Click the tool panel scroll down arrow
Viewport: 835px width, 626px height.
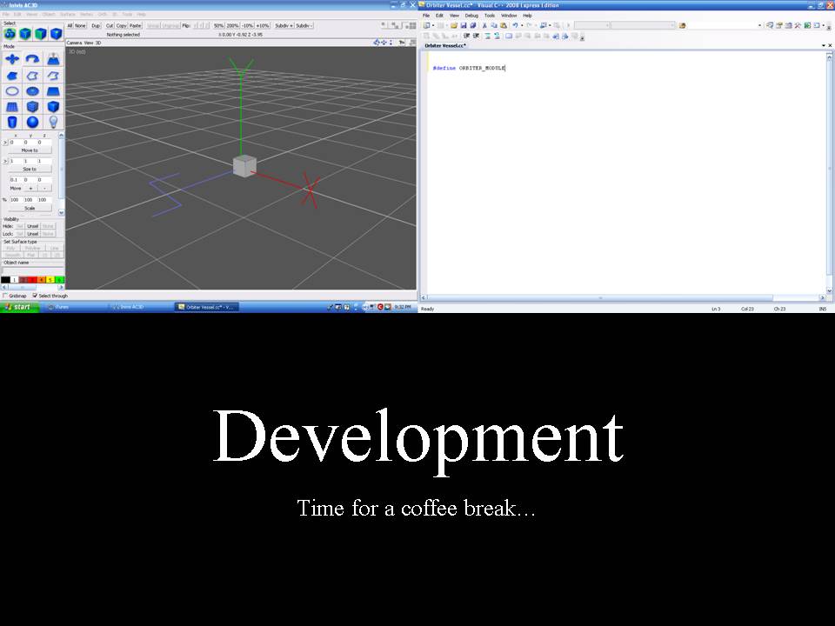61,212
